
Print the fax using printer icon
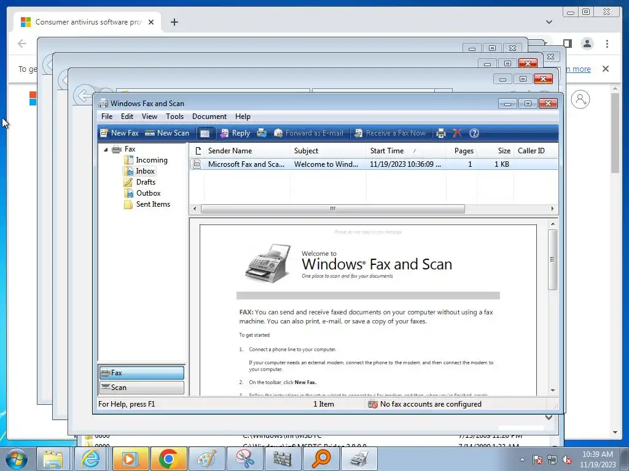coord(441,133)
